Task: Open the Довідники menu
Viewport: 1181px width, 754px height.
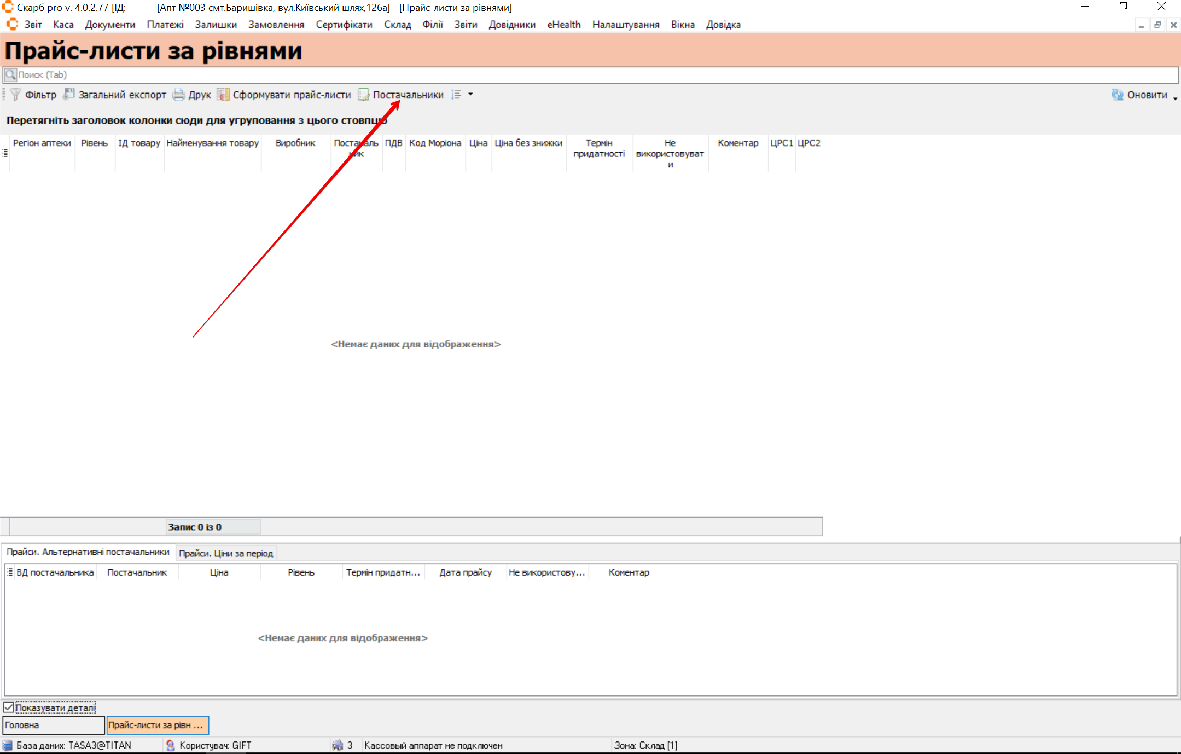Action: coord(512,25)
